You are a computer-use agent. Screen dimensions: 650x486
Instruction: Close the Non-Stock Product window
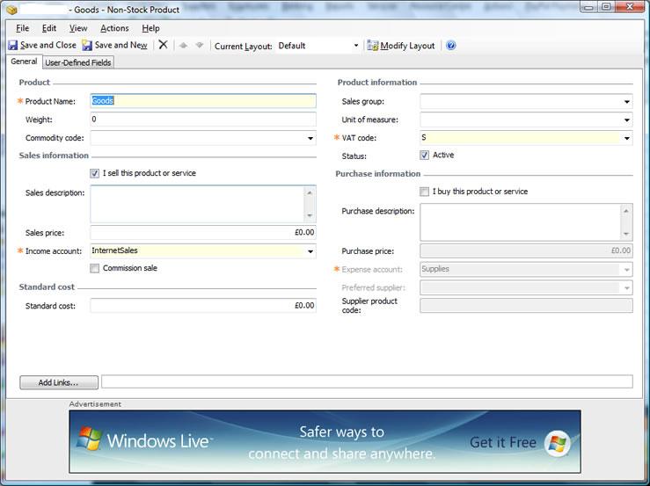click(630, 7)
